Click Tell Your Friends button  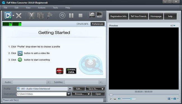pos(139,16)
